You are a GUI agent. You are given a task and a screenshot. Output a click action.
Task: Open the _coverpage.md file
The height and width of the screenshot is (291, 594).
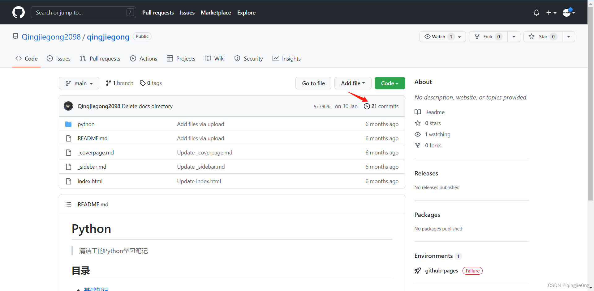coord(96,152)
